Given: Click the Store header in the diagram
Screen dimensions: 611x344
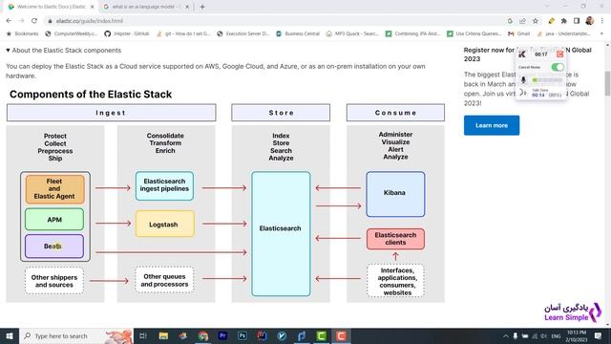Looking at the screenshot, I should [281, 113].
